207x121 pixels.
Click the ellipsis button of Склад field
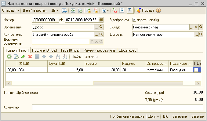(x=192, y=27)
